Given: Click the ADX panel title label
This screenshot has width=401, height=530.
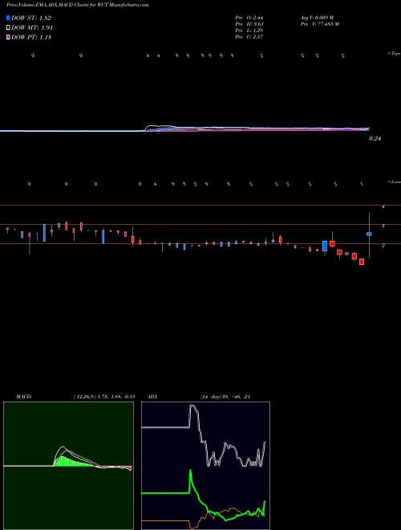Looking at the screenshot, I should pos(153,397).
